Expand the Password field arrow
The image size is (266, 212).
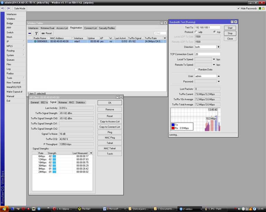[x=219, y=81]
